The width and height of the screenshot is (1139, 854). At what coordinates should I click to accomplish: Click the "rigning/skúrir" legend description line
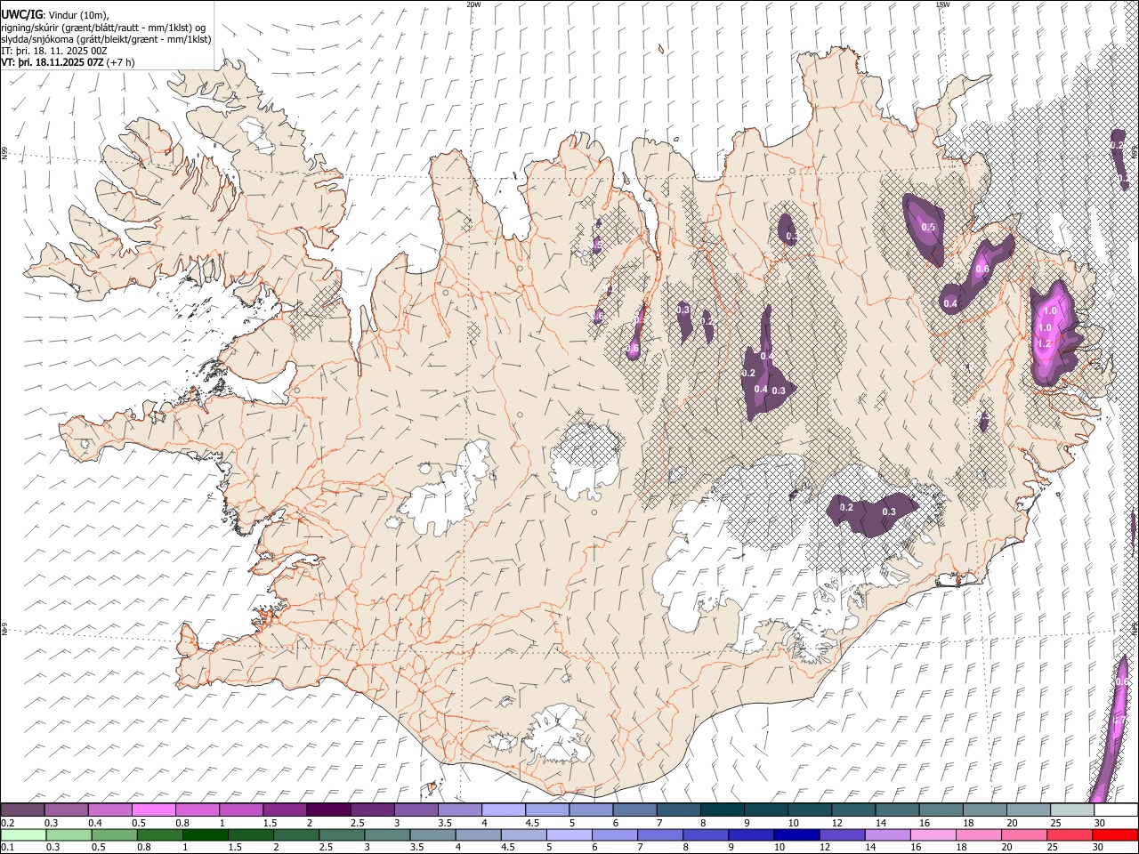point(104,27)
